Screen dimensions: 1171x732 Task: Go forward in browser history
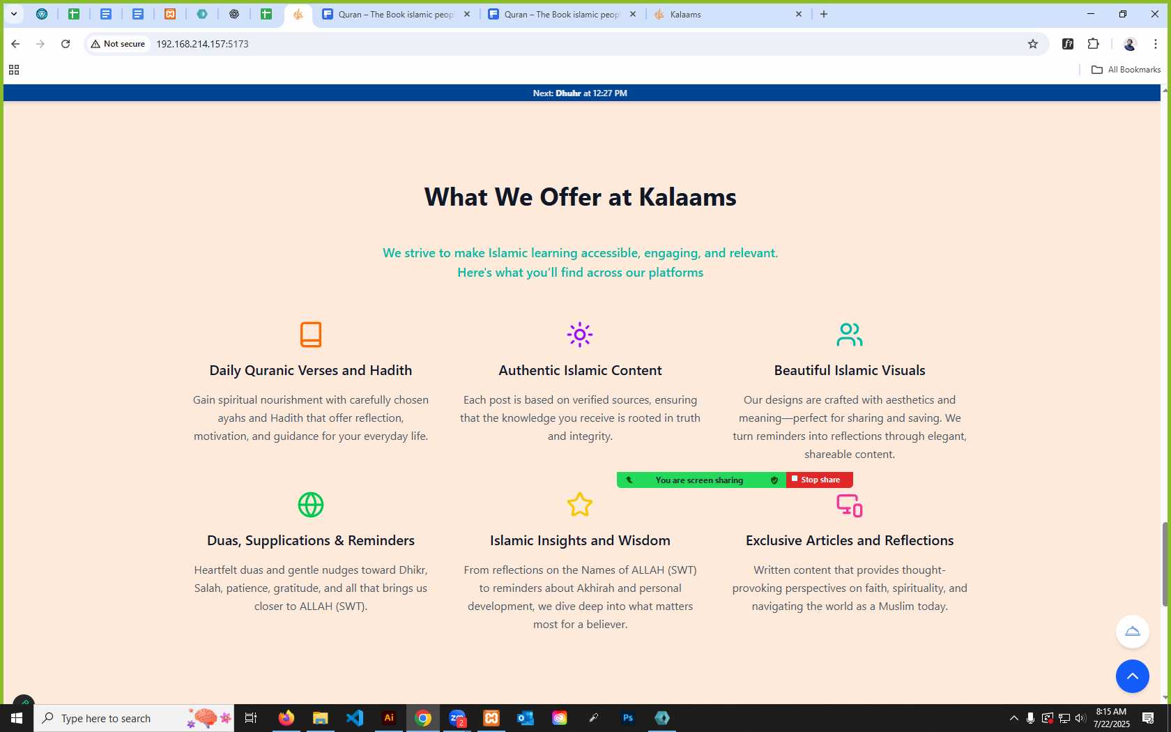40,44
